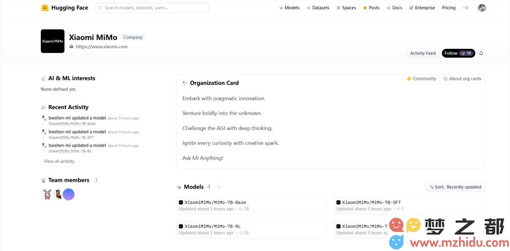The image size is (510, 251).
Task: Click View all activity
Action: coord(59,161)
